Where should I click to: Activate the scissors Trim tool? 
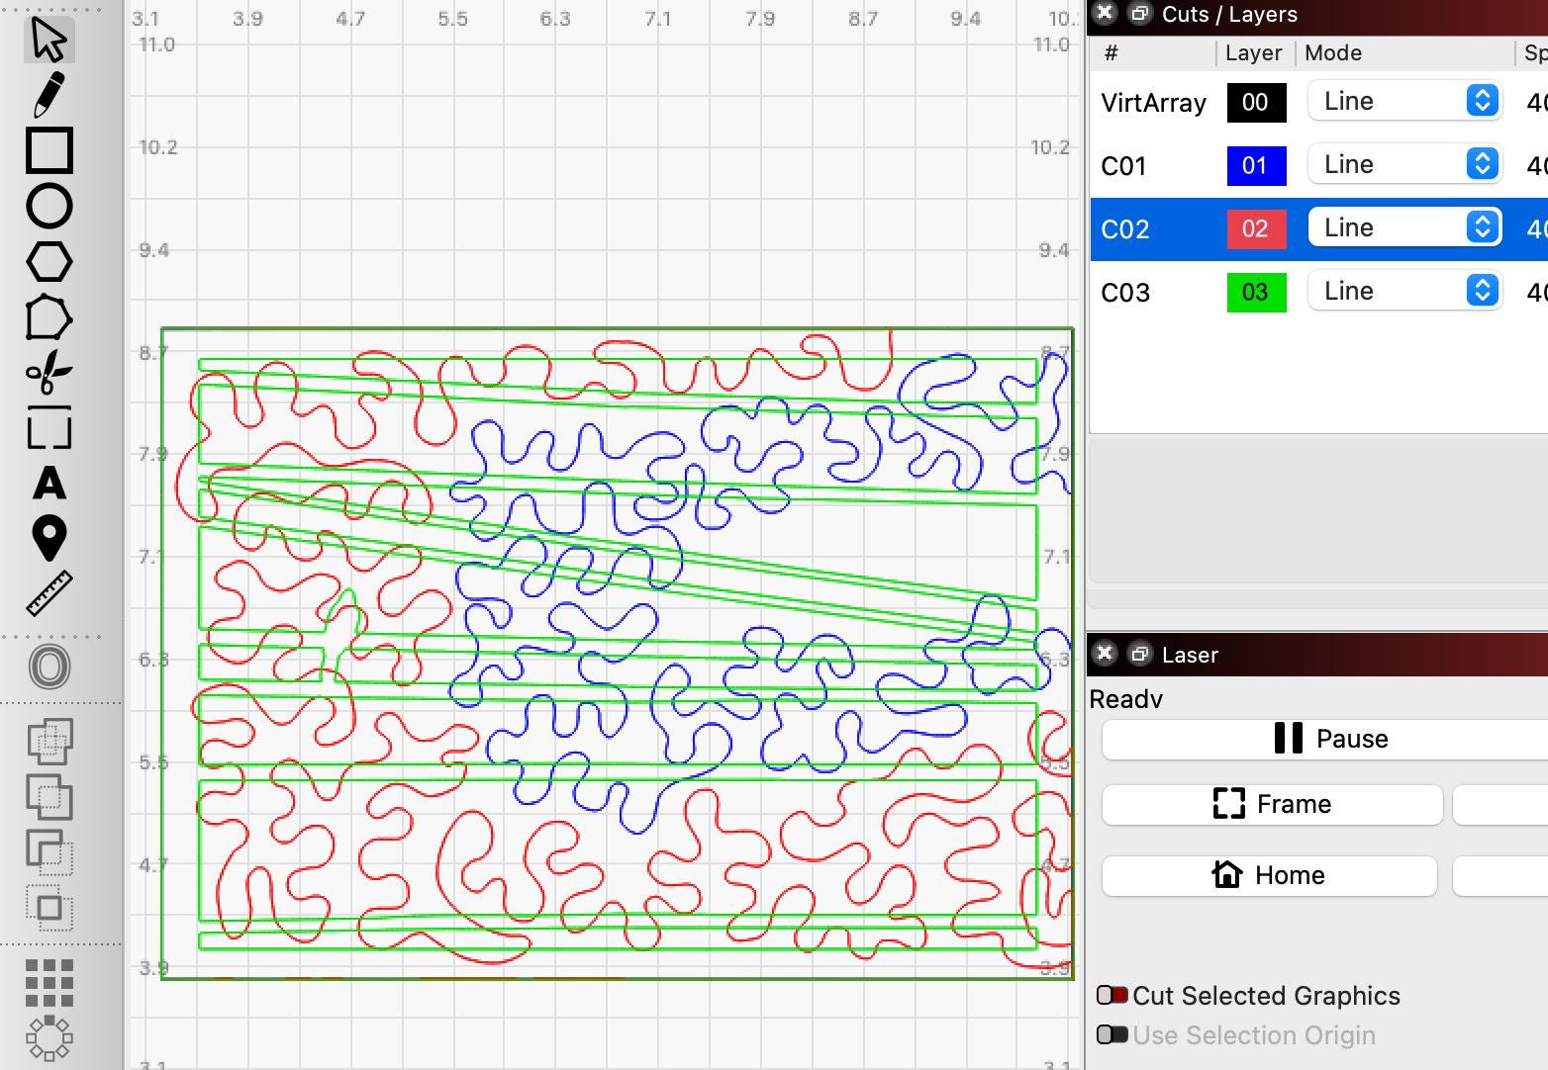click(48, 374)
